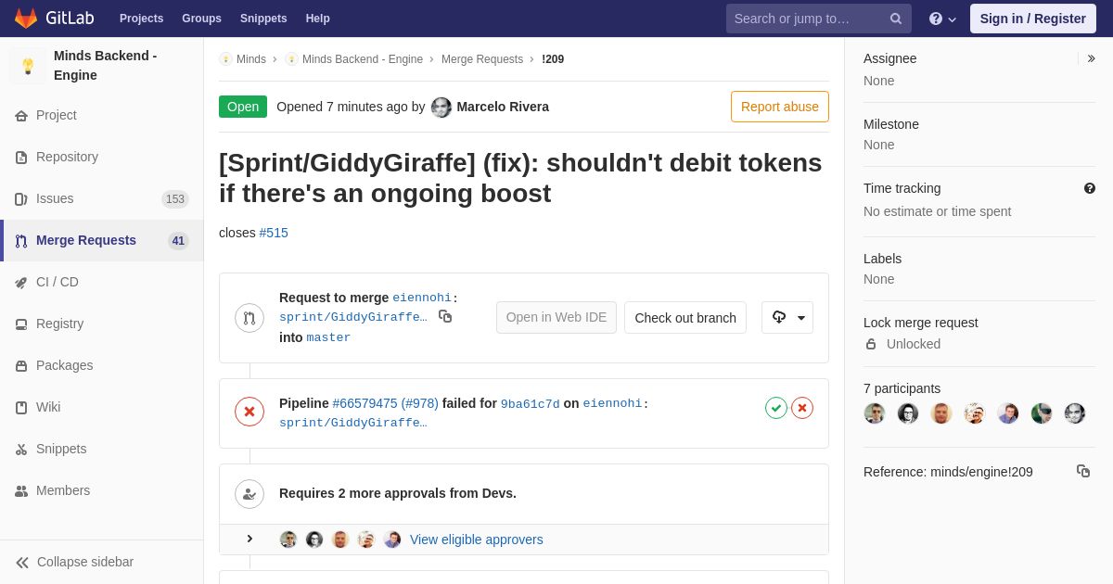1113x584 pixels.
Task: Open CI / CD in the sidebar
Action: [102, 282]
